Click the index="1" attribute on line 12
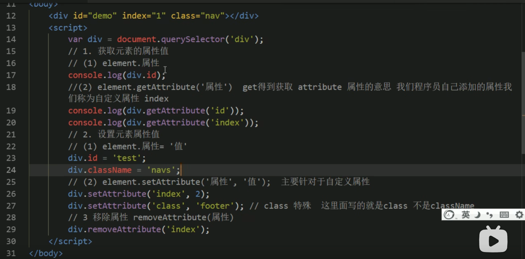Image resolution: width=525 pixels, height=259 pixels. click(144, 16)
